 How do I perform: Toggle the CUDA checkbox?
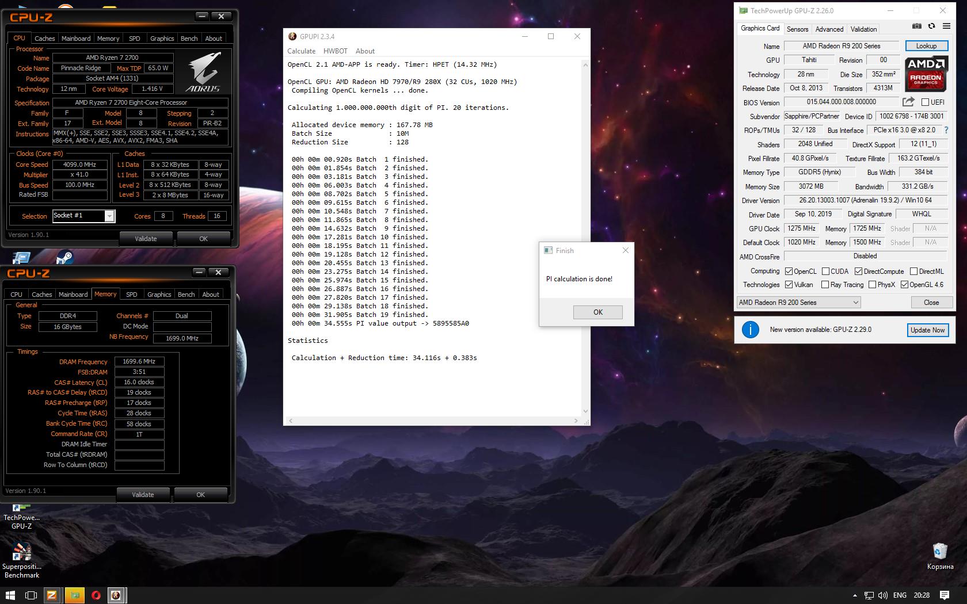pyautogui.click(x=825, y=271)
